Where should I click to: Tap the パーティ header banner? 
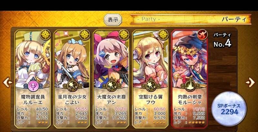point(191,19)
